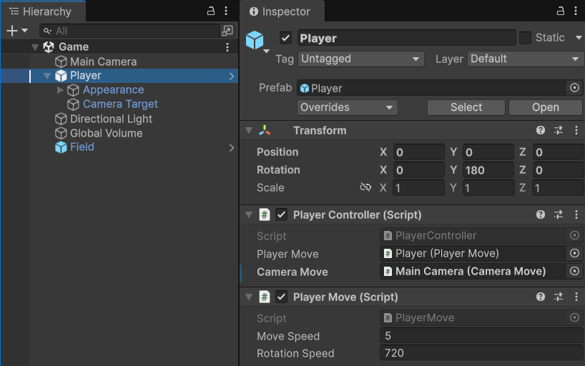Open Player prefab via arrow
Viewport: 585px width, 366px height.
click(232, 76)
